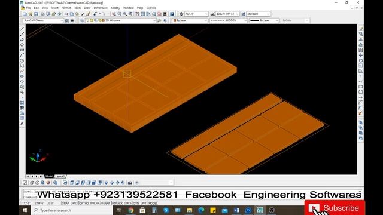Click MODEL button in status bar
The height and width of the screenshot is (215, 383).
click(x=153, y=203)
